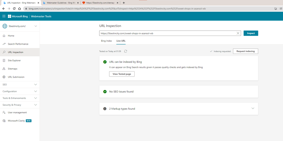Viewport: 283px width, 141px height.
Task: Click the share icon in address bar
Action: pyautogui.click(x=281, y=8)
